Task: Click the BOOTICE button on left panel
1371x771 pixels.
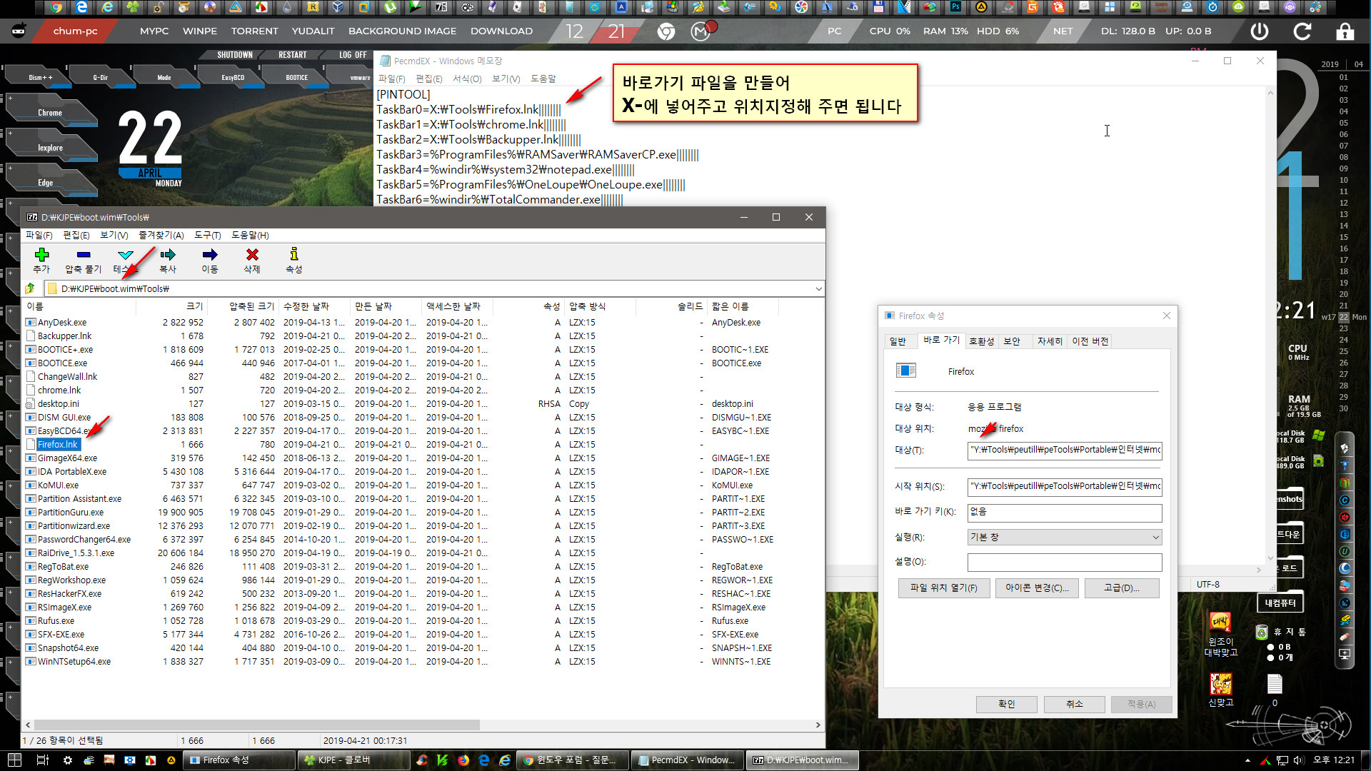Action: tap(296, 77)
